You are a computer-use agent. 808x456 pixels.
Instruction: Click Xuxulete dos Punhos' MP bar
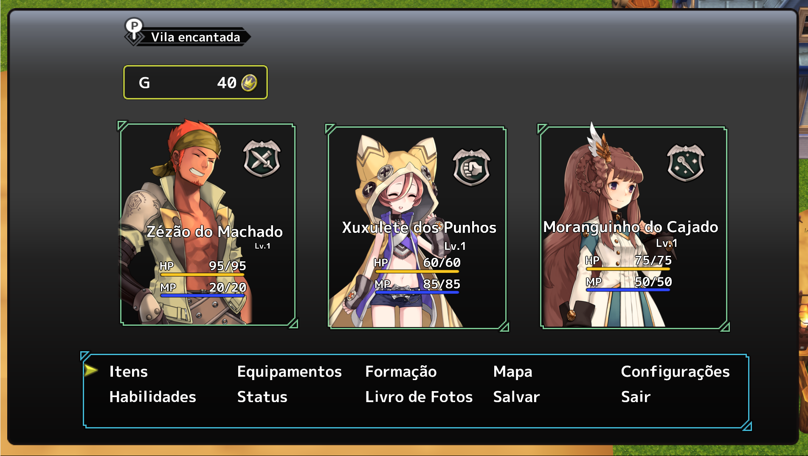click(x=417, y=292)
